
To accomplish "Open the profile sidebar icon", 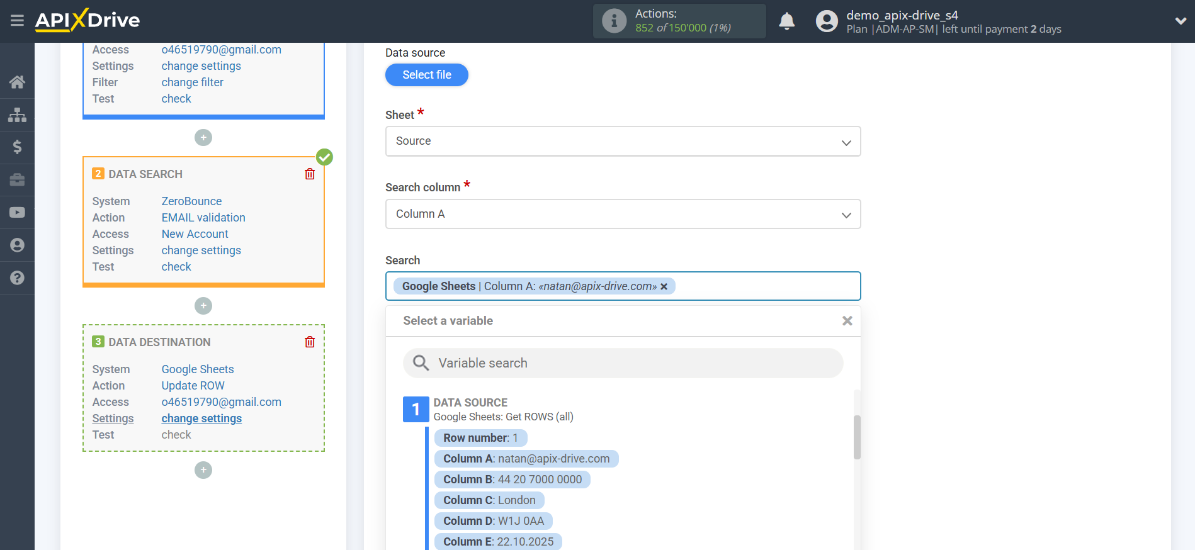I will point(17,245).
